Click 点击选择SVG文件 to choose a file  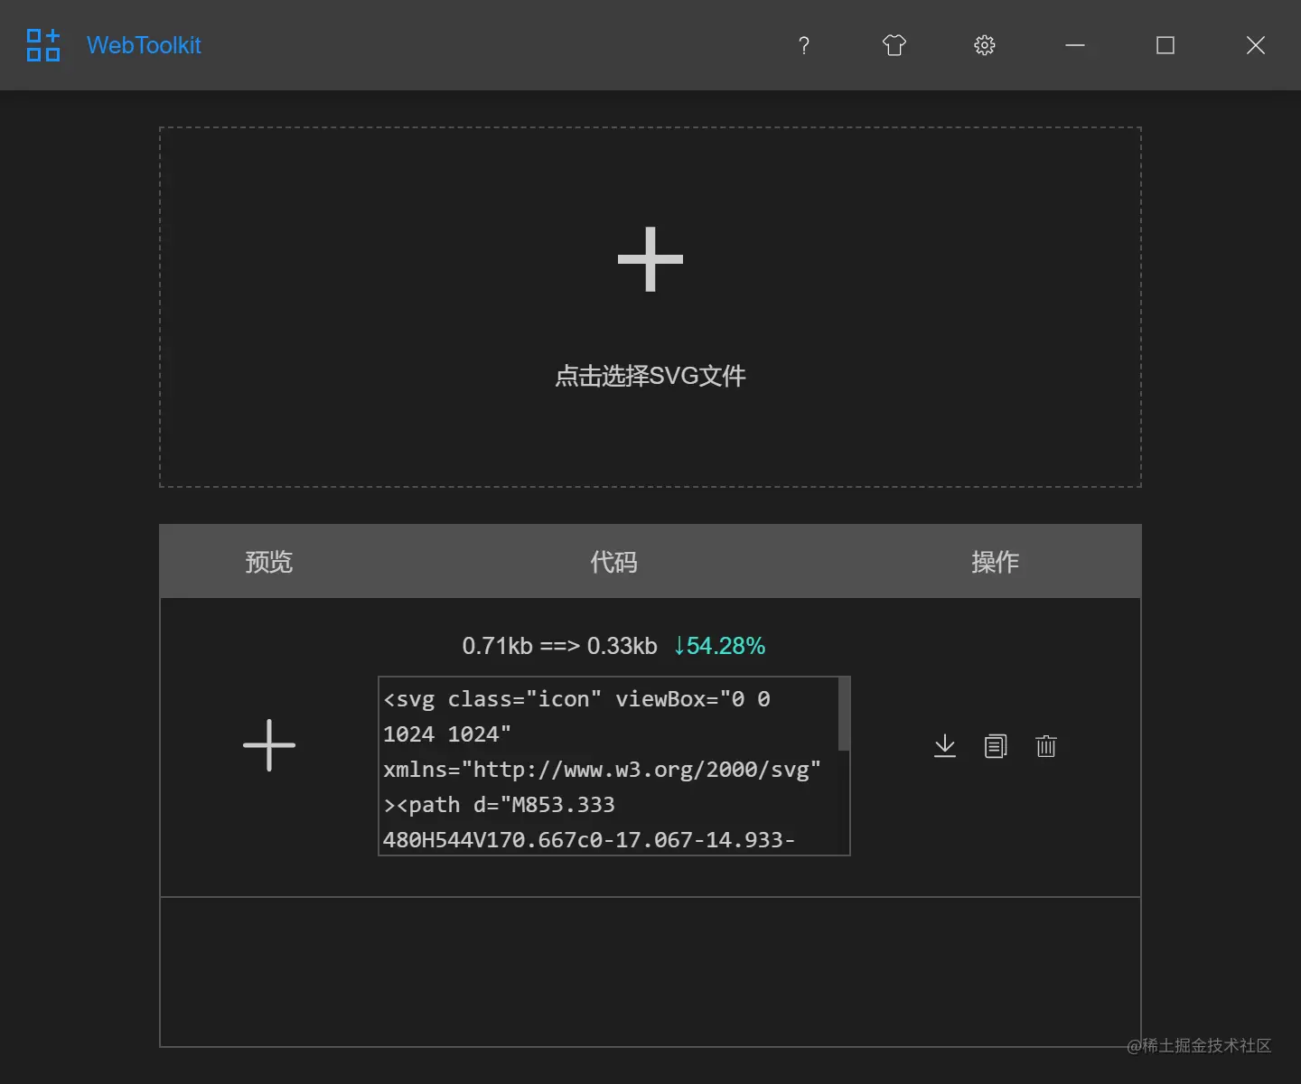coord(650,376)
